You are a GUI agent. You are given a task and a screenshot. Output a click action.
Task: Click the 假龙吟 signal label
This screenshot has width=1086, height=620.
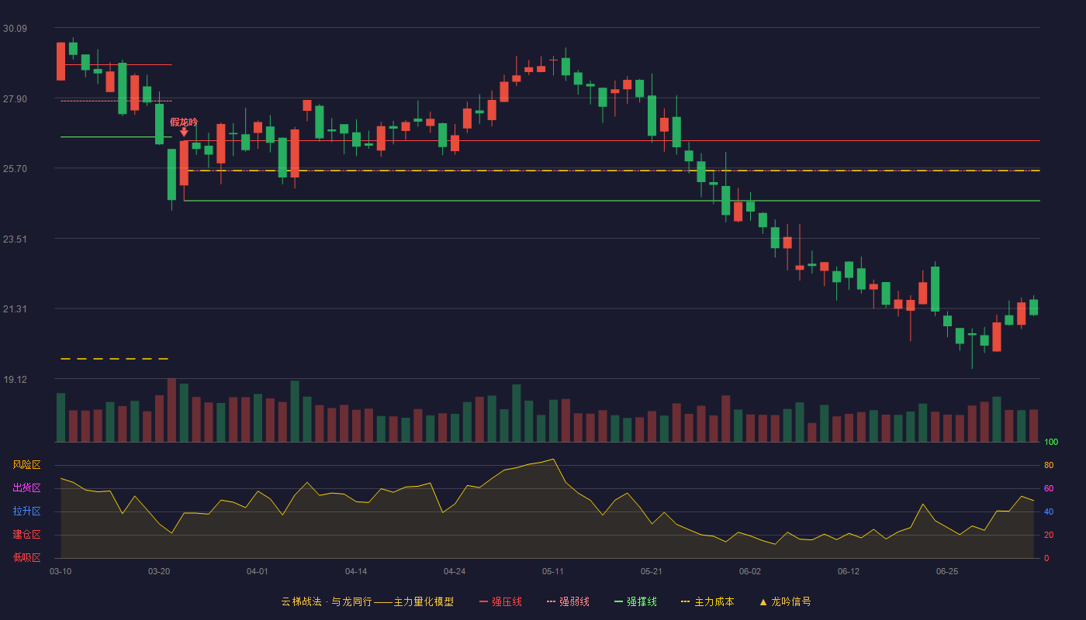pyautogui.click(x=184, y=122)
